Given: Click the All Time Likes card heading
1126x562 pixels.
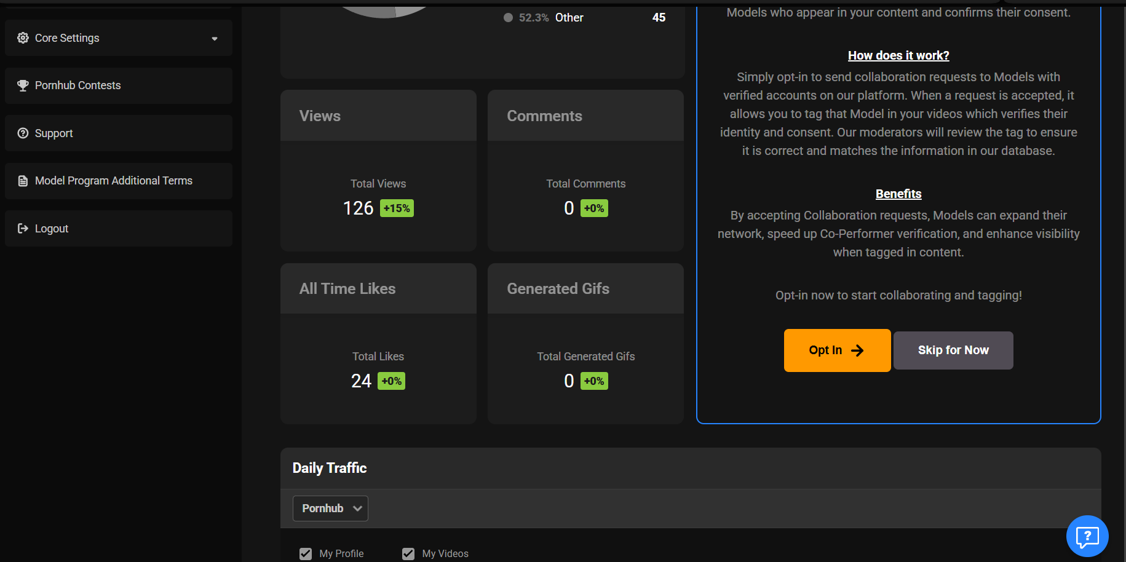Looking at the screenshot, I should [347, 289].
